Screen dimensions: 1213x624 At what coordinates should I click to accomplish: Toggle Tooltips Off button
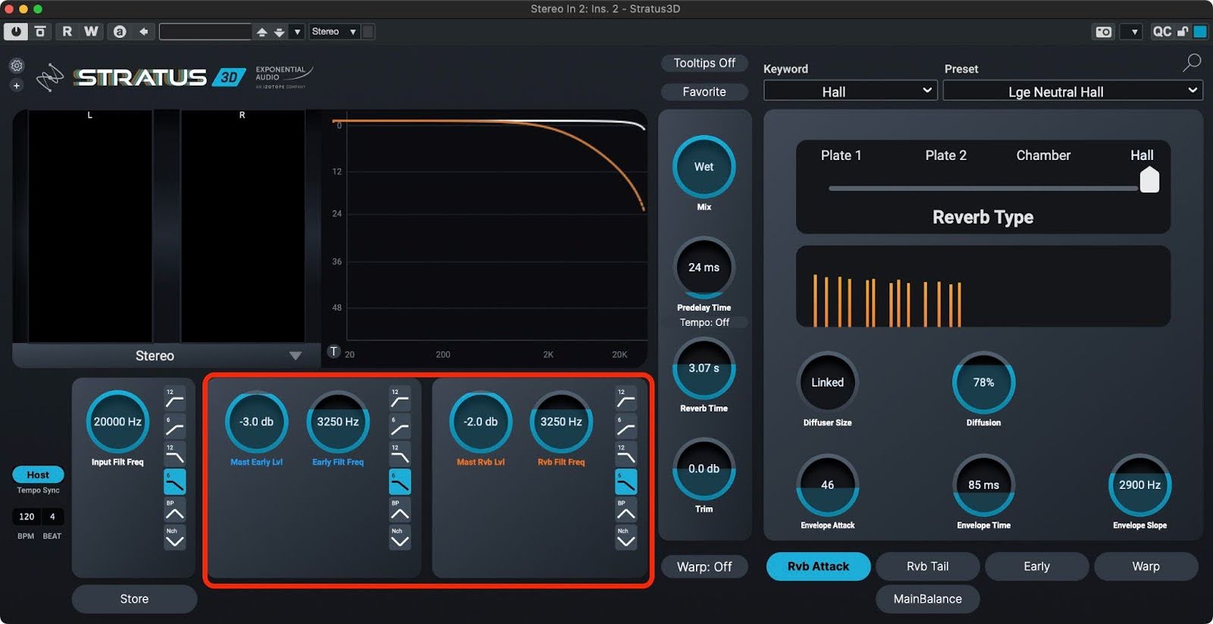coord(704,63)
